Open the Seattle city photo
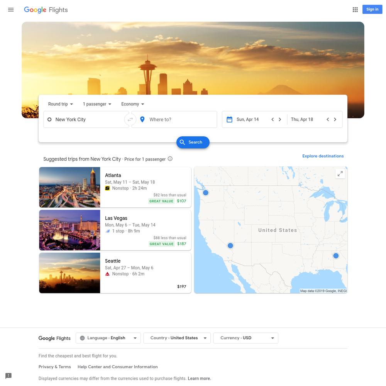 tap(69, 273)
